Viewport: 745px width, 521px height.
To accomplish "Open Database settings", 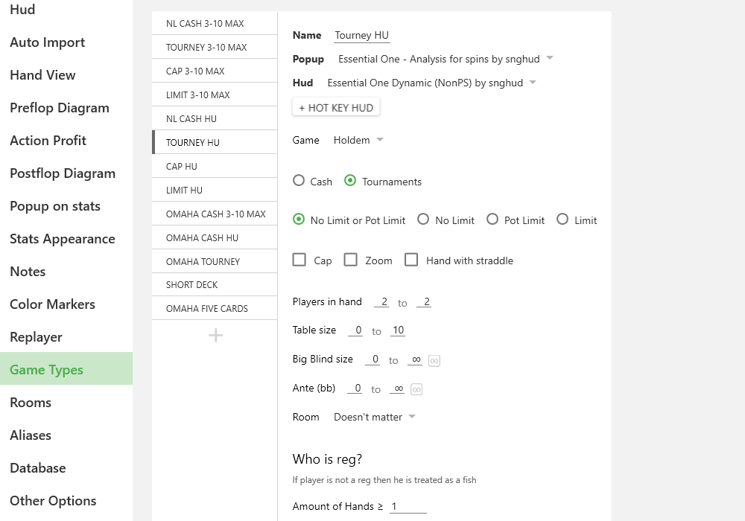I will [x=66, y=468].
